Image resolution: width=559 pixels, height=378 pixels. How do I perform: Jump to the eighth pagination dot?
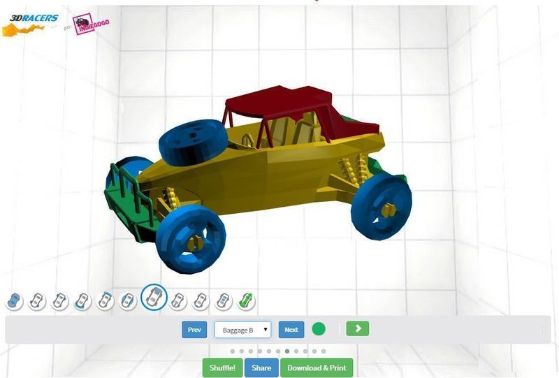296,351
